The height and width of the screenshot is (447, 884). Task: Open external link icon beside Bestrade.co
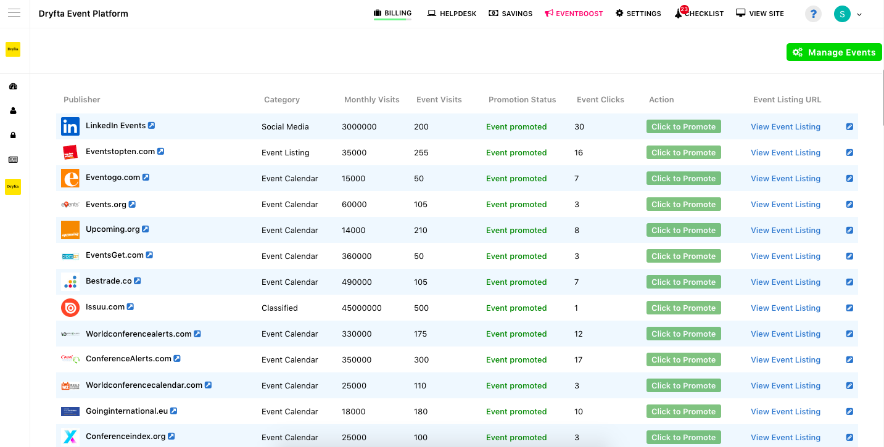pos(138,281)
